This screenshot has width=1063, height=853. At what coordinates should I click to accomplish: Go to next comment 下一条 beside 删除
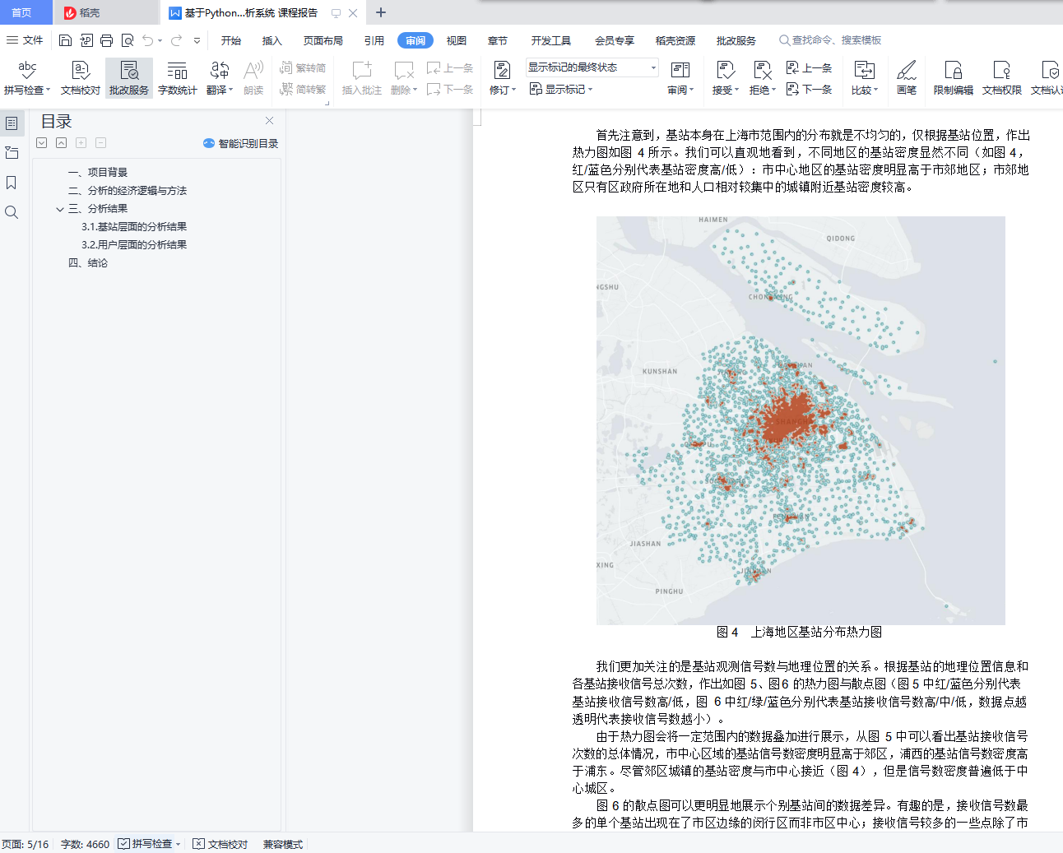click(450, 89)
